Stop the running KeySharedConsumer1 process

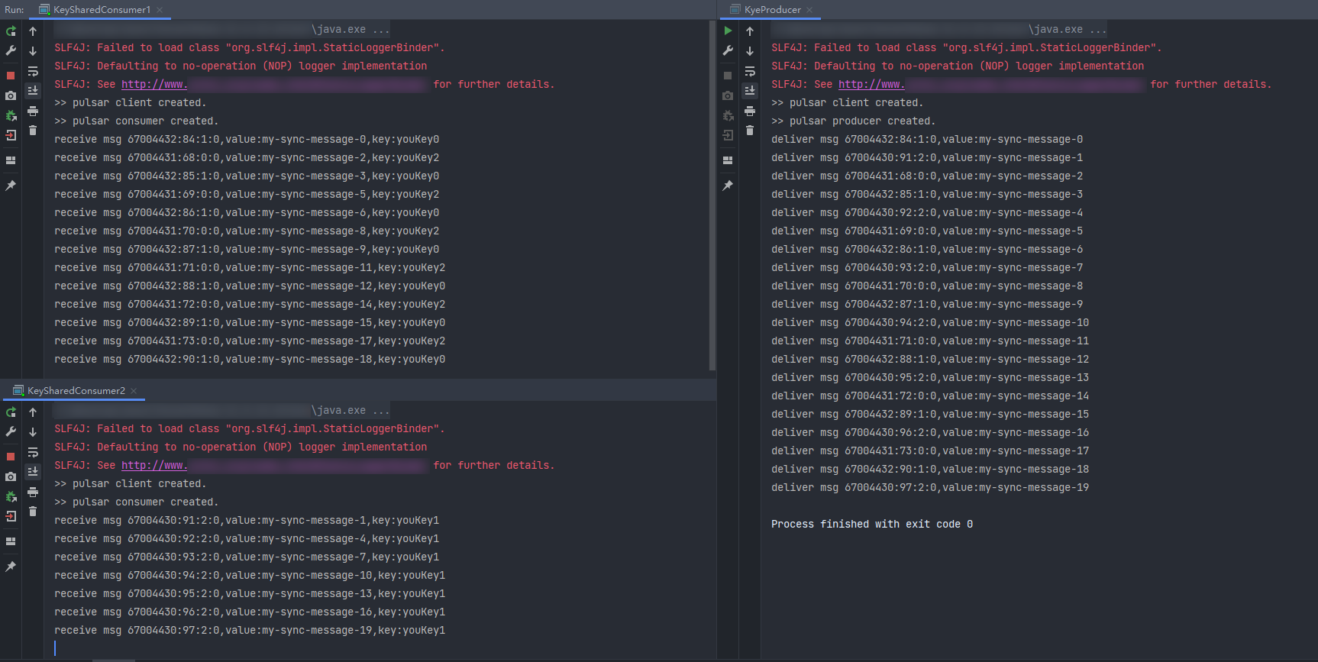coord(11,75)
